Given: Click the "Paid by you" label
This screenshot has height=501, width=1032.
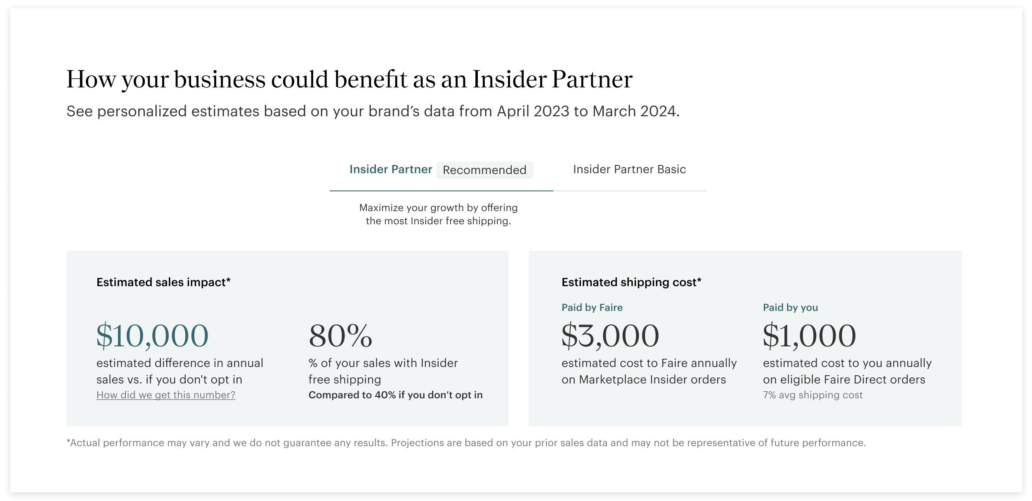Looking at the screenshot, I should click(x=790, y=308).
